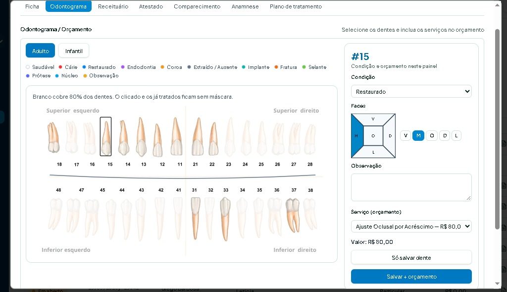The height and width of the screenshot is (292, 507).
Task: Click Salvar + orçamento button
Action: [x=411, y=277]
